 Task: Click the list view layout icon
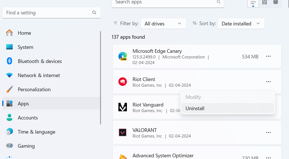[253, 2]
